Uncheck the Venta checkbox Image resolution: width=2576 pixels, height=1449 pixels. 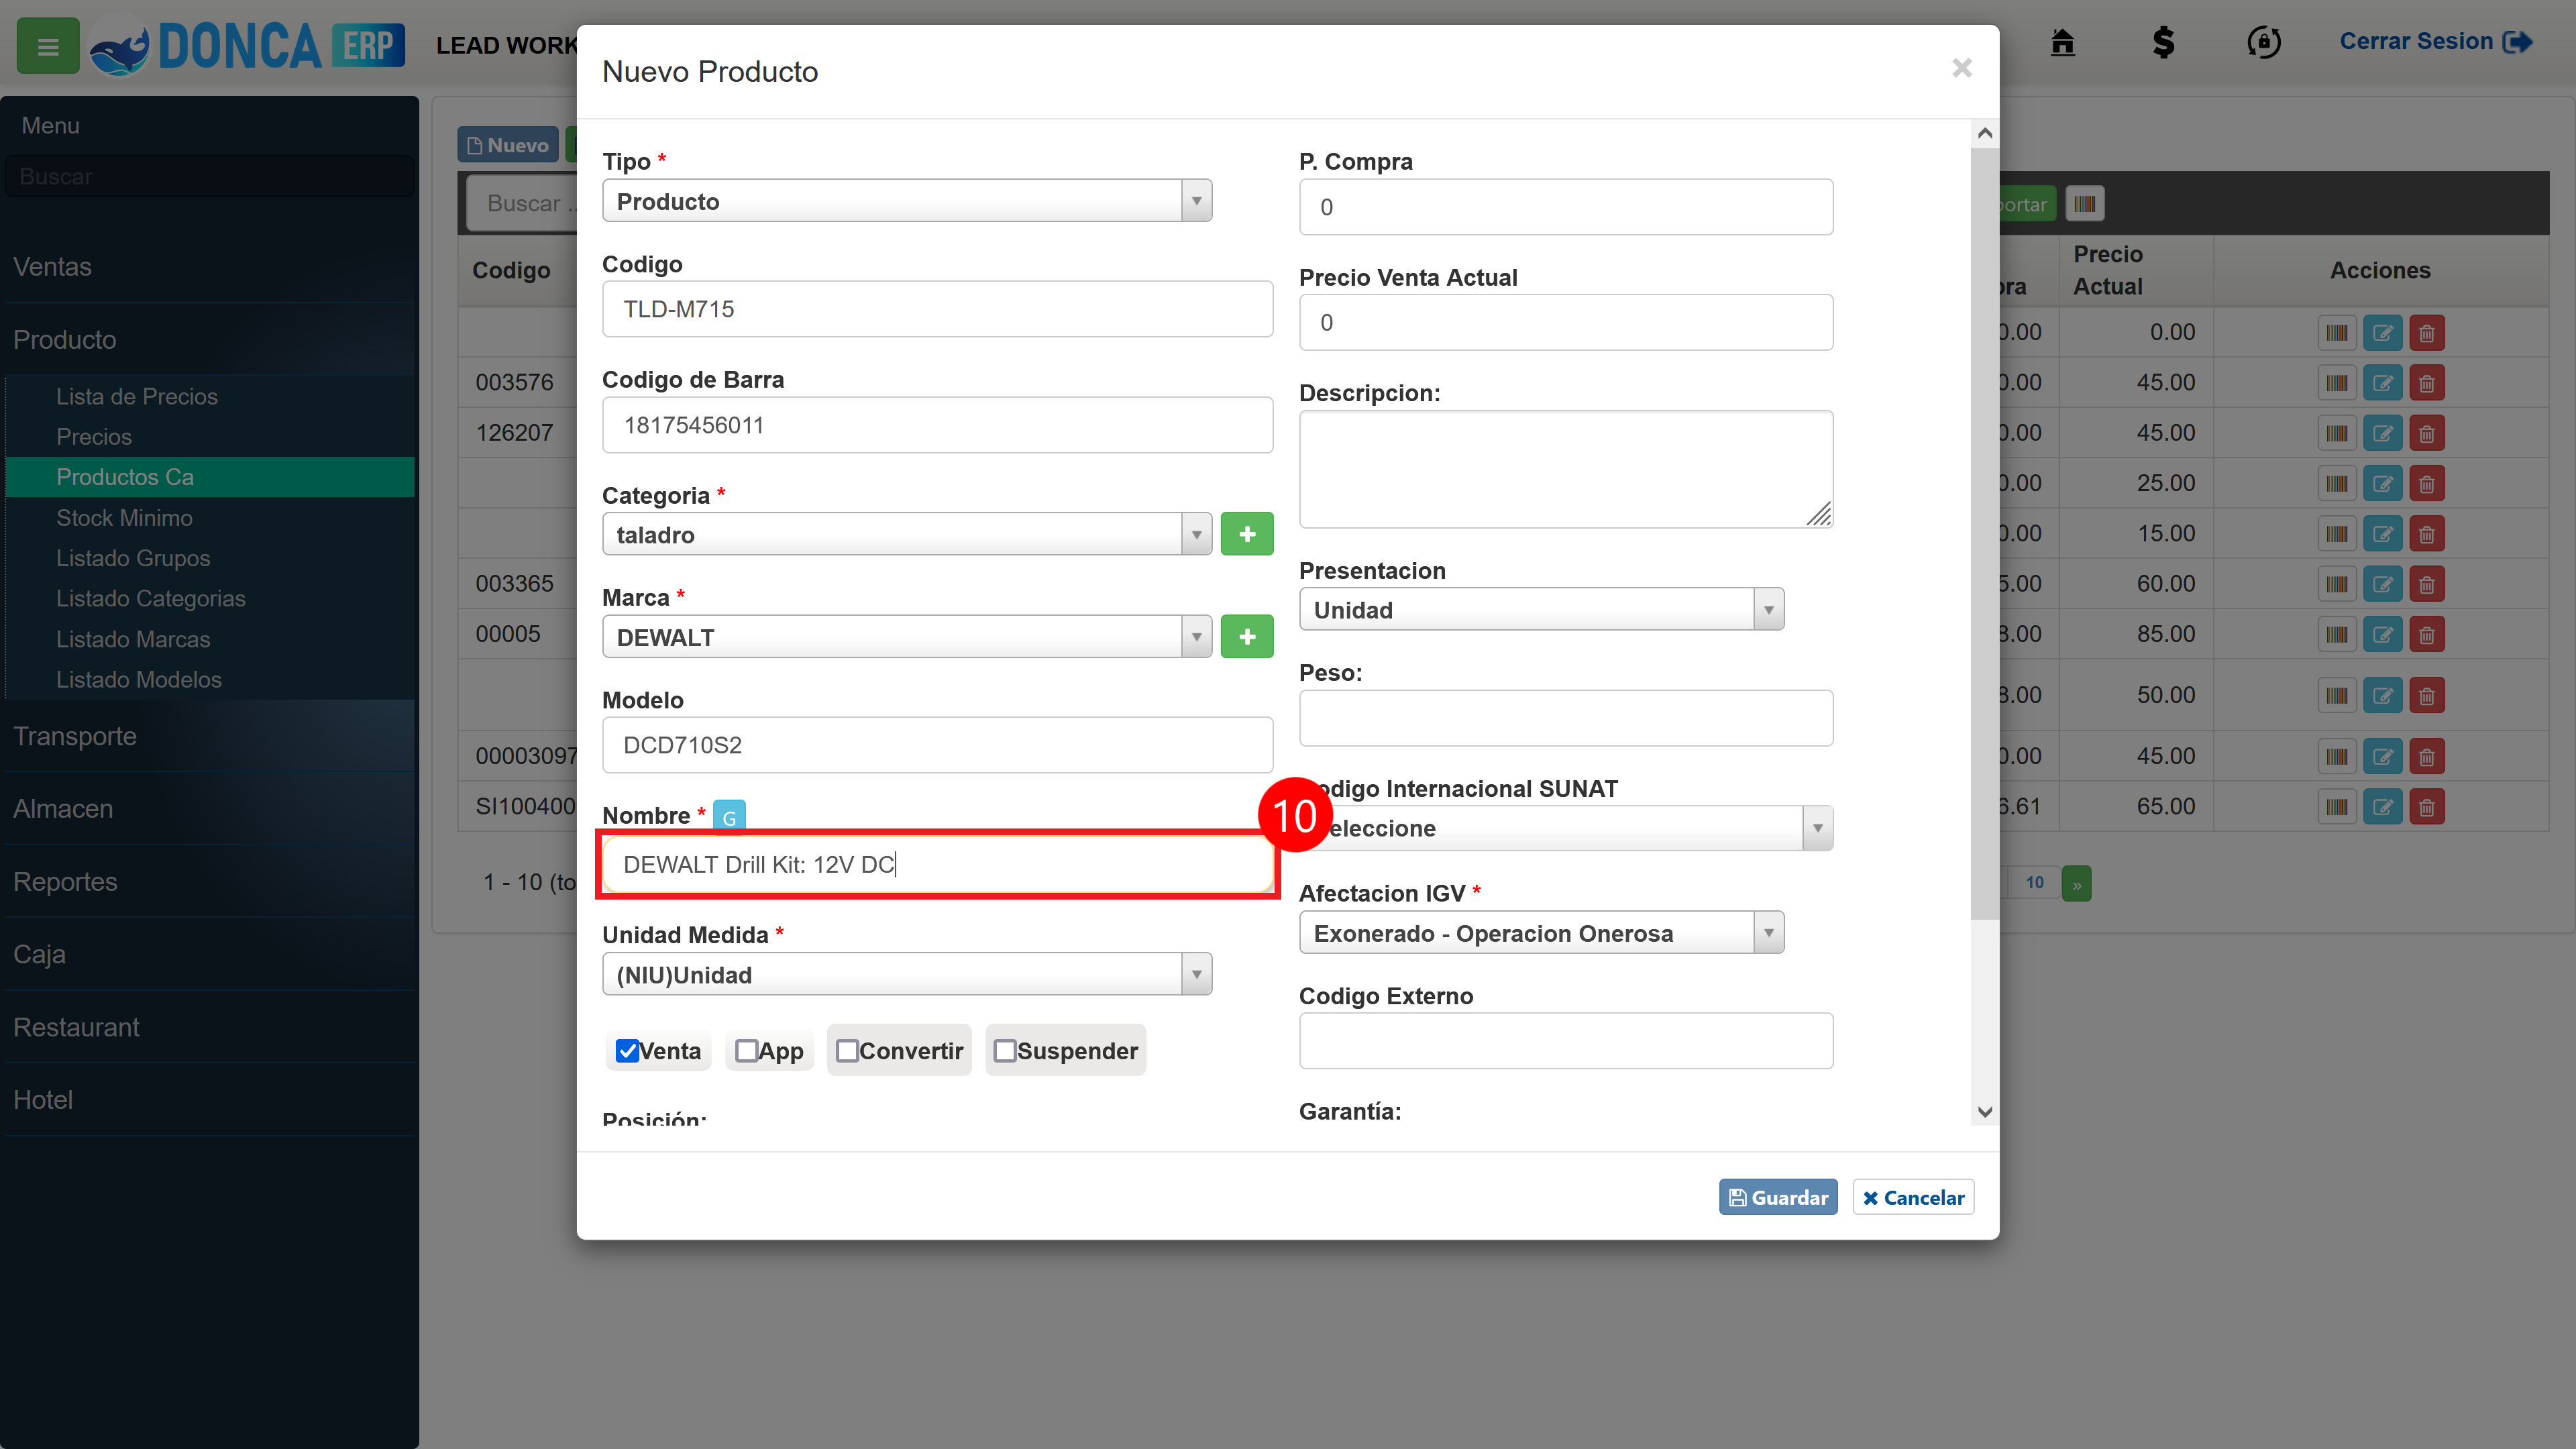[x=627, y=1051]
